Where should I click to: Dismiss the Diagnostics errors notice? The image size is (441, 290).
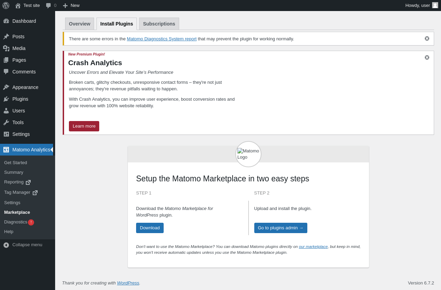[427, 39]
